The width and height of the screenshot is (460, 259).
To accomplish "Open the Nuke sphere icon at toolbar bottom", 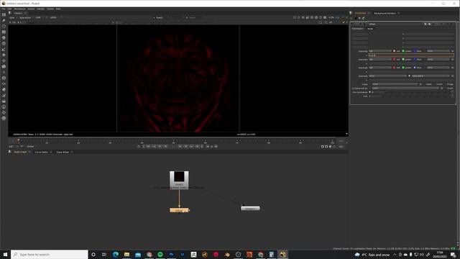I will tap(4, 118).
